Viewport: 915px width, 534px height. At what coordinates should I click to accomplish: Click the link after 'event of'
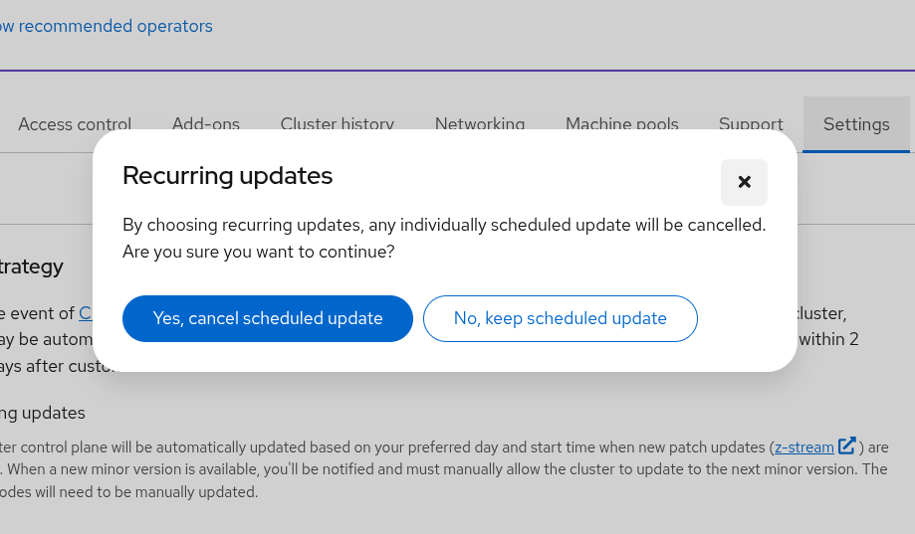(x=86, y=313)
